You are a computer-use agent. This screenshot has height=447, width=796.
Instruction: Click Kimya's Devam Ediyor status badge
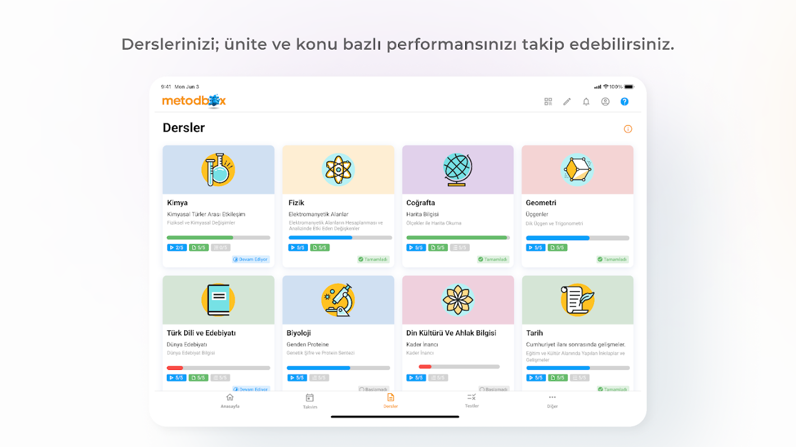[251, 259]
